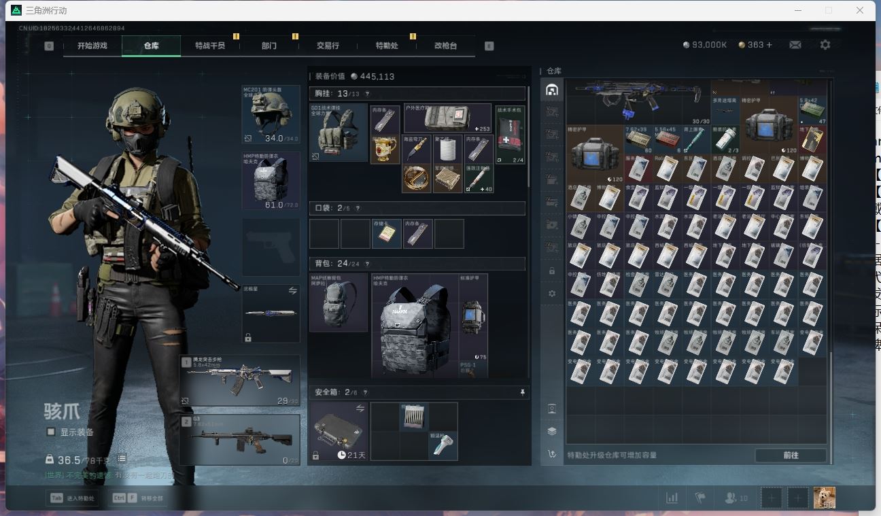Collapse the 背包 section header
Screen dimensions: 881x516
point(417,264)
